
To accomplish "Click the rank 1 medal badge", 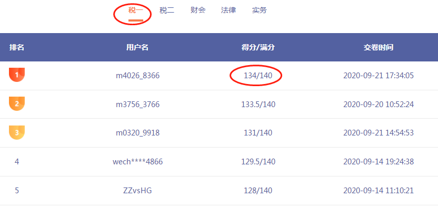I will pyautogui.click(x=17, y=75).
